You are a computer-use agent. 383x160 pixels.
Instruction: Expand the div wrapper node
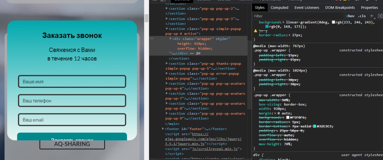[171, 39]
